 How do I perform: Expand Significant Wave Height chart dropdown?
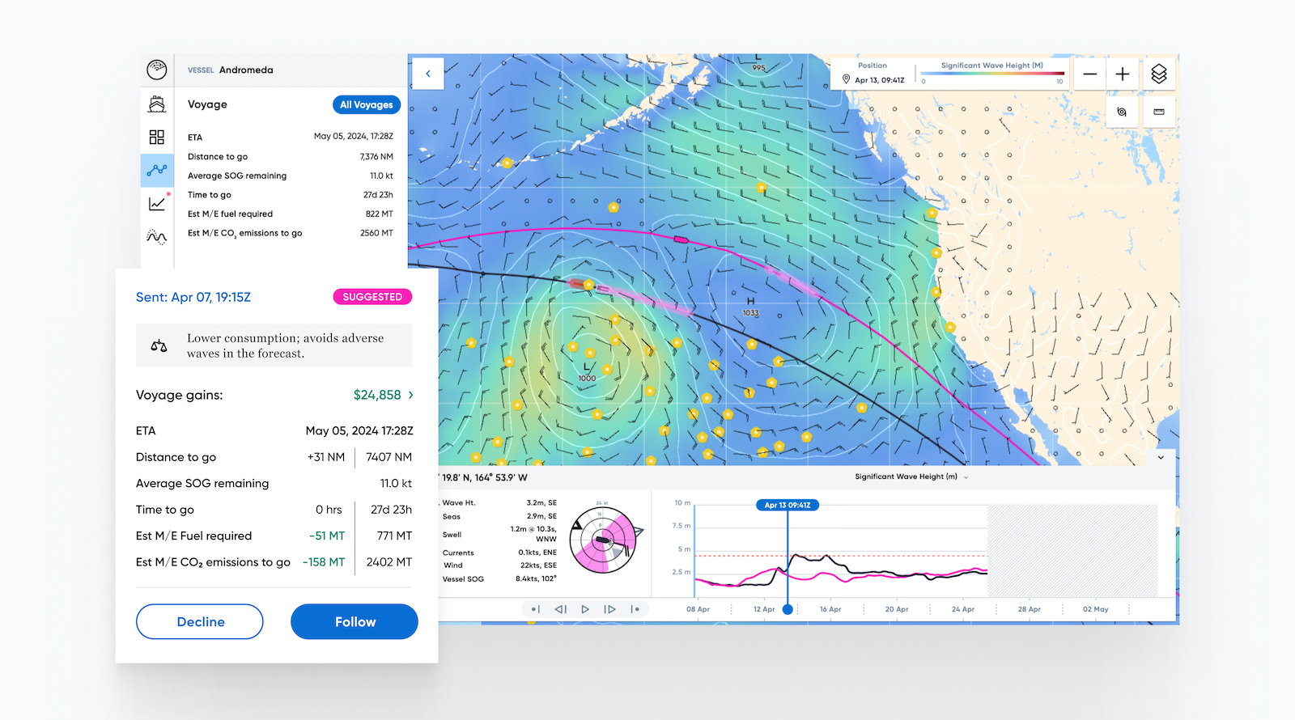point(966,477)
